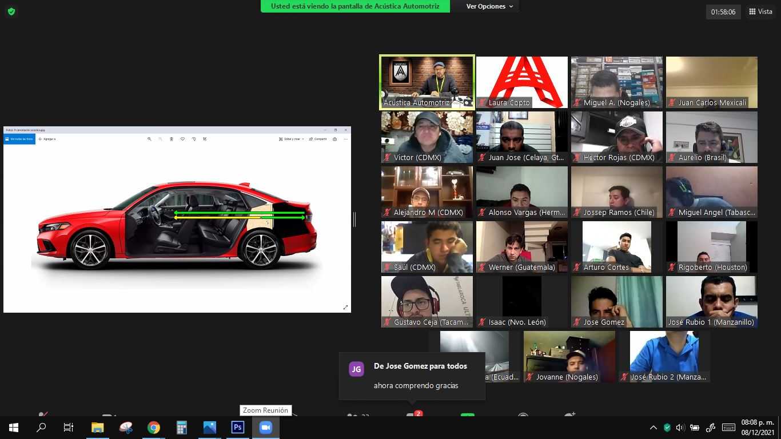Open touch keyboard from system tray
Image resolution: width=781 pixels, height=439 pixels.
point(728,428)
